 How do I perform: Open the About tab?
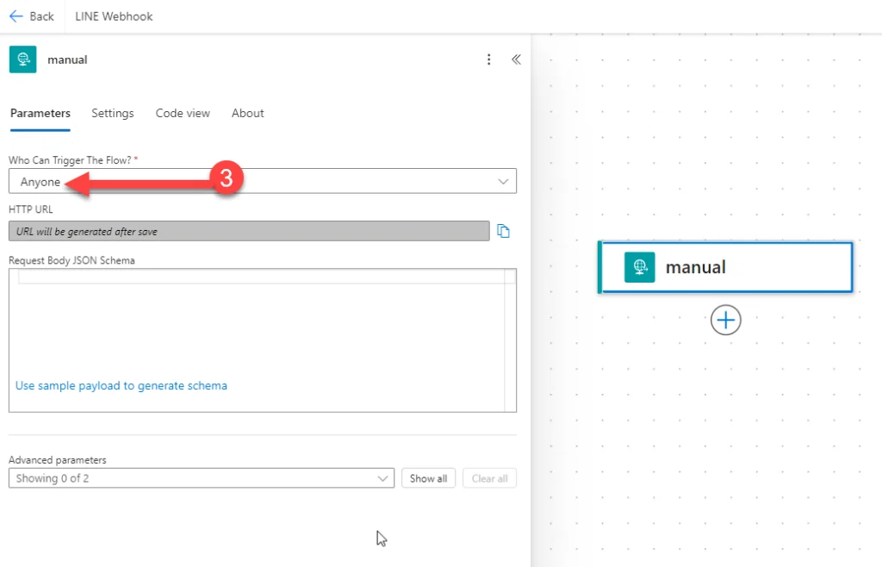pos(247,113)
